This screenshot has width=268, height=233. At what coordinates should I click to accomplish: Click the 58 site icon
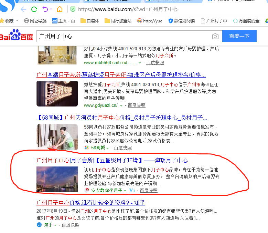click(x=87, y=148)
